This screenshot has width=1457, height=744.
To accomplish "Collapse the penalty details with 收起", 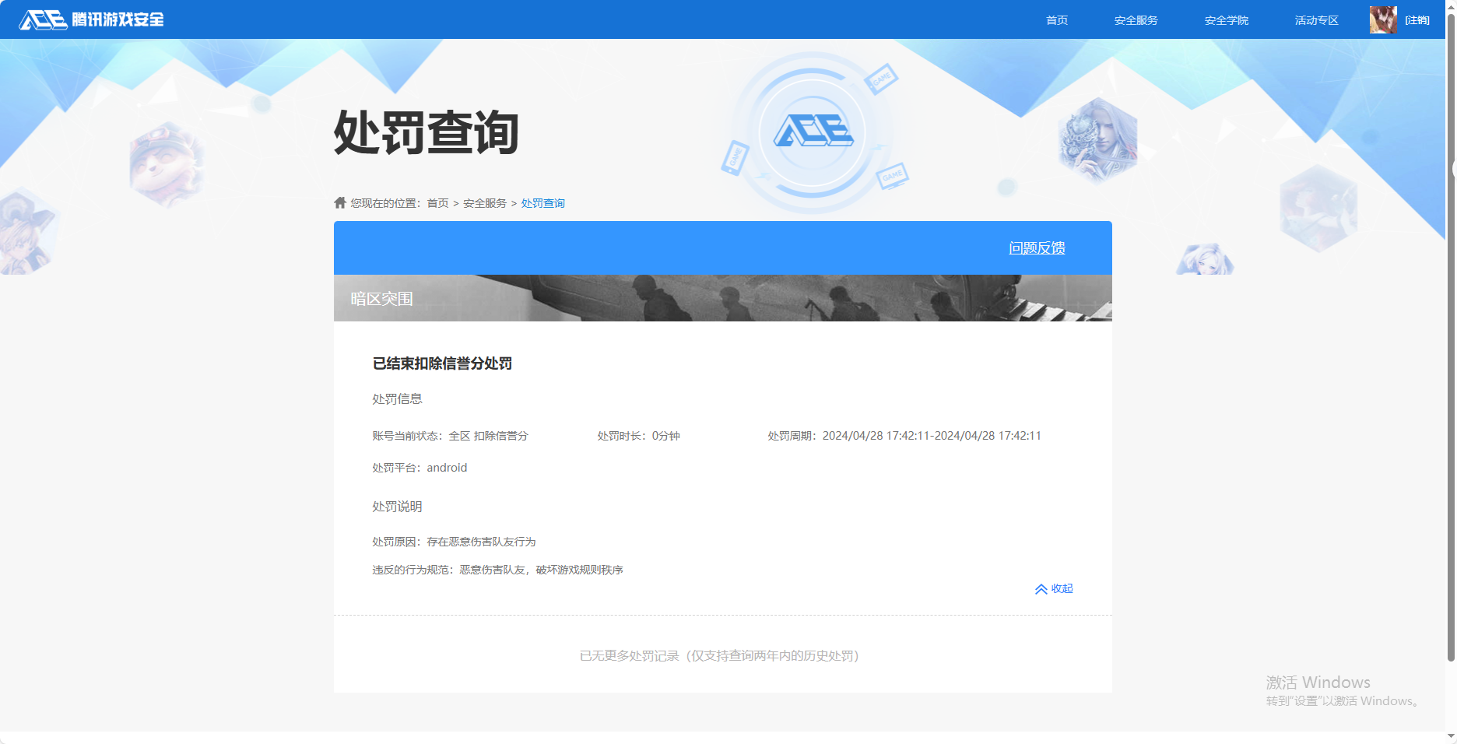I will point(1061,589).
